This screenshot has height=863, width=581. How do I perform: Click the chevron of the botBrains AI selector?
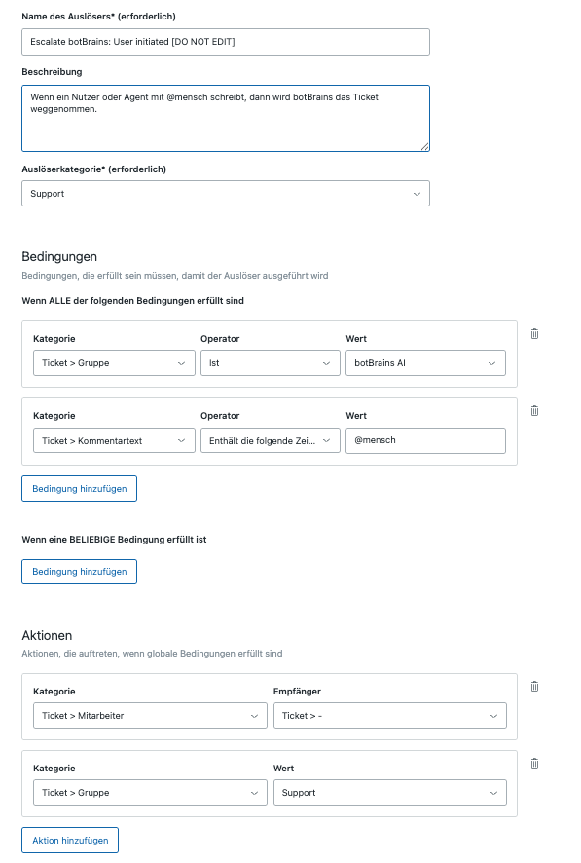493,362
